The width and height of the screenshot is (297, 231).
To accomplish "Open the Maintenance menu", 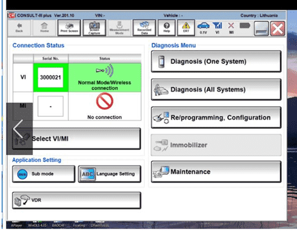I will (x=216, y=172).
